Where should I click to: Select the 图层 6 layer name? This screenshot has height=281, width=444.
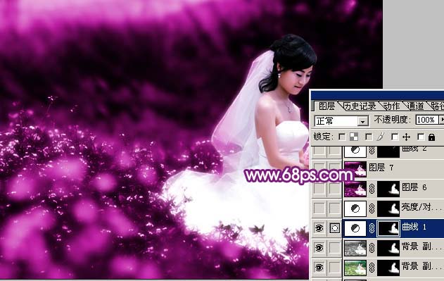point(414,187)
